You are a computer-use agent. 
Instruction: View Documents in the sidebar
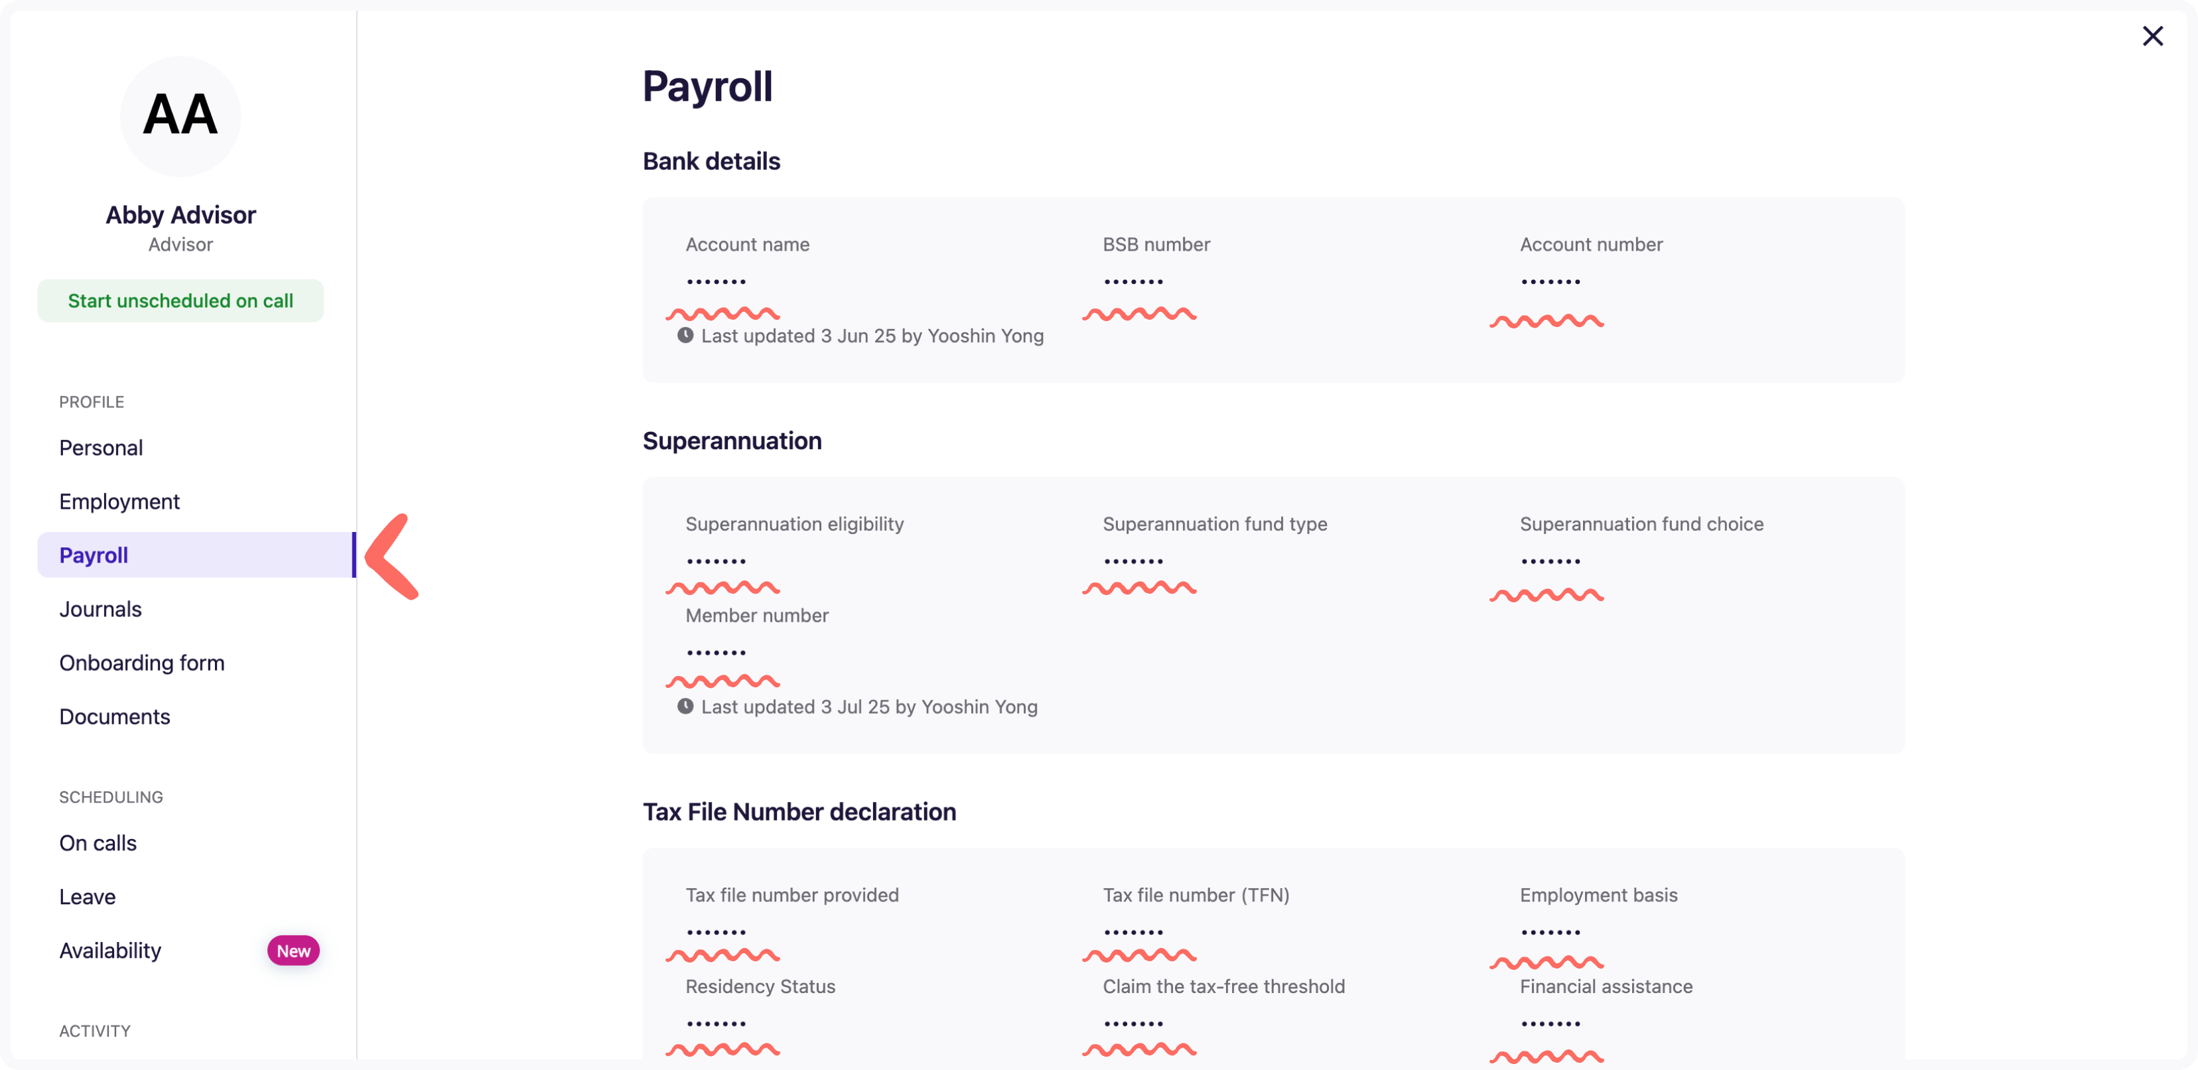click(x=114, y=716)
